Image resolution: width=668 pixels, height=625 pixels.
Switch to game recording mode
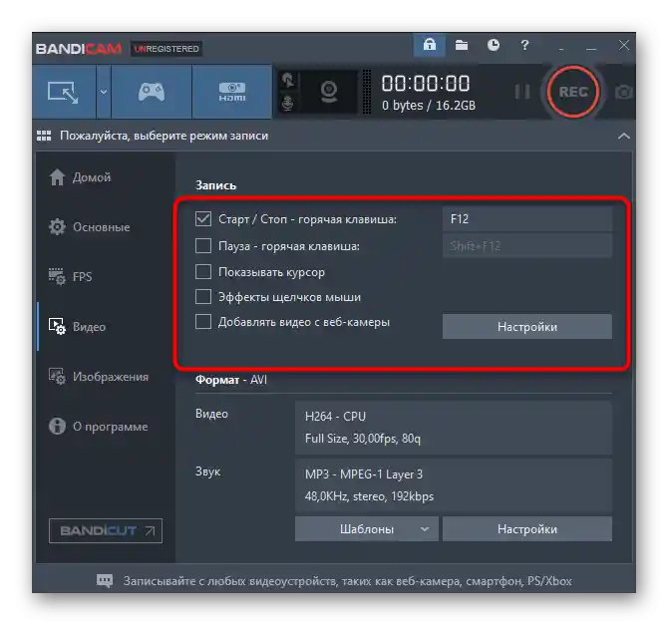pos(152,92)
